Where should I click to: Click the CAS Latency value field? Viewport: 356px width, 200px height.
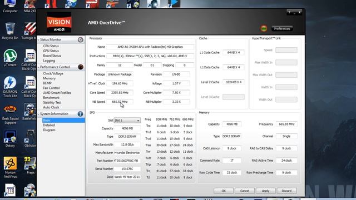[x=231, y=148]
